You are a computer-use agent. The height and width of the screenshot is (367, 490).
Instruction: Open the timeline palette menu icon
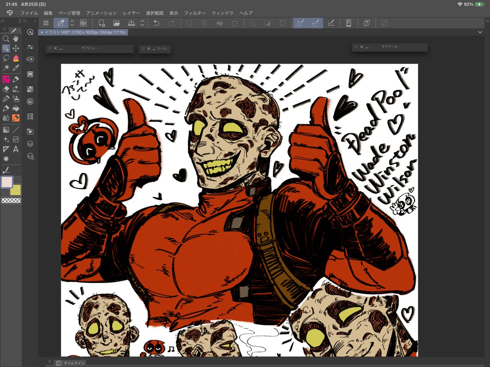[x=49, y=362]
